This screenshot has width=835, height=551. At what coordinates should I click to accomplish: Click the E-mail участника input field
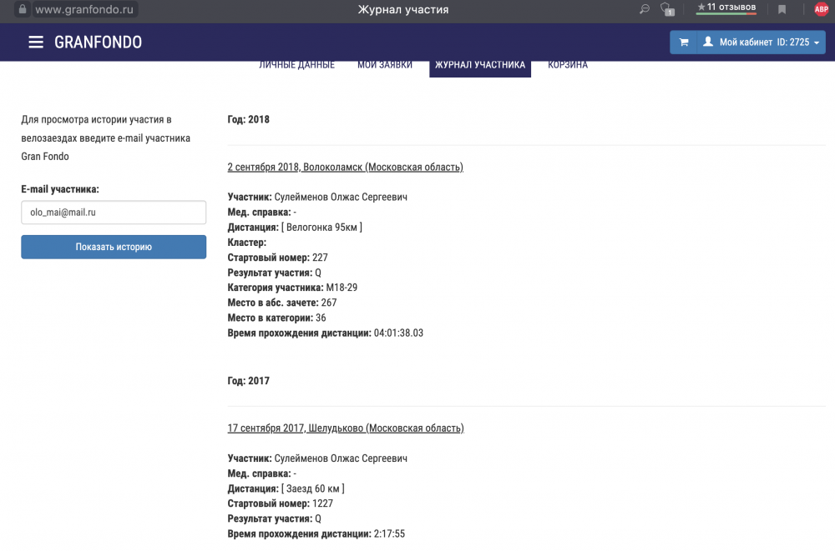point(114,213)
